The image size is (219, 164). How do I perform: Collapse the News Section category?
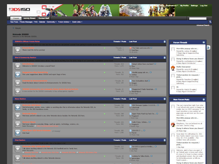(x=164, y=99)
